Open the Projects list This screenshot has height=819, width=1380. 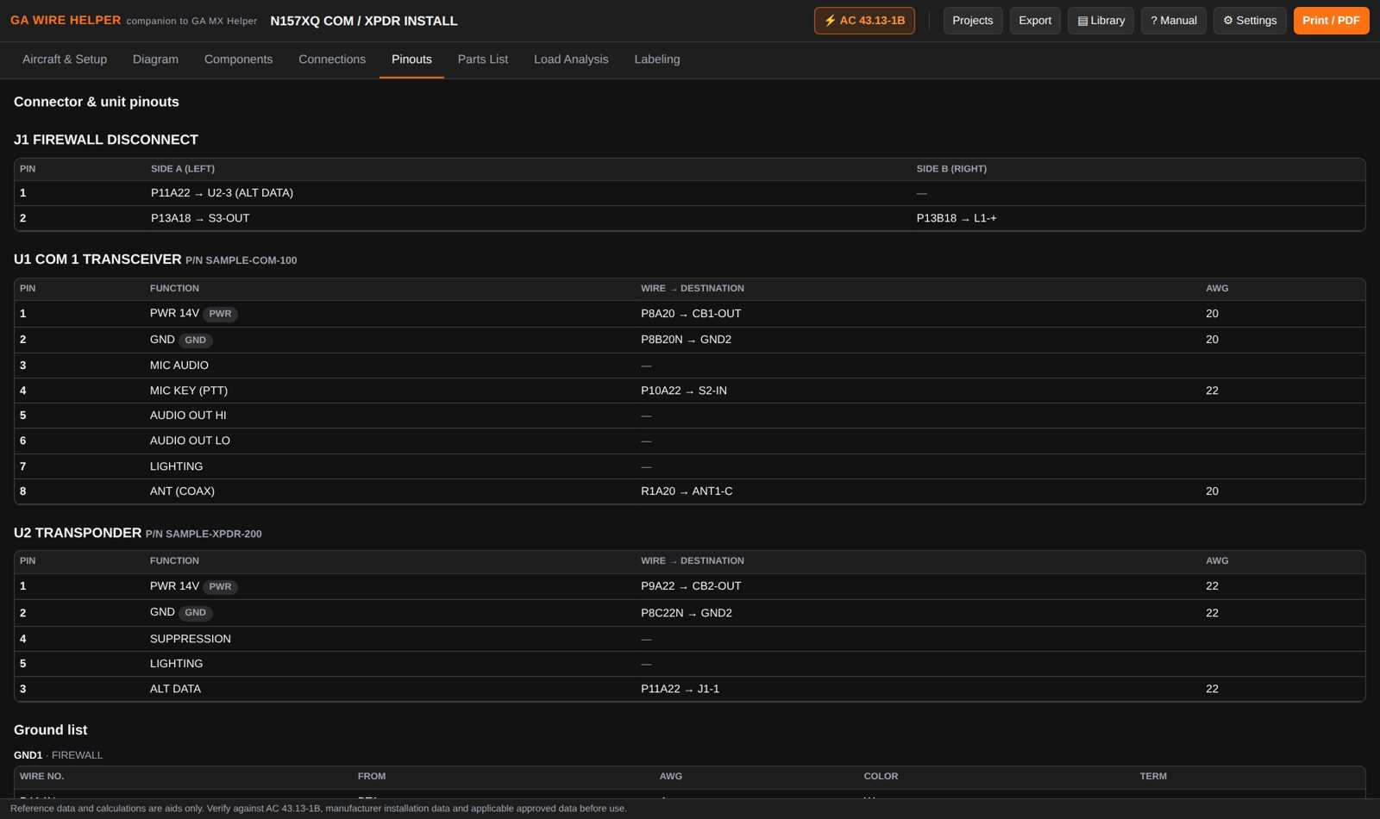click(x=972, y=21)
